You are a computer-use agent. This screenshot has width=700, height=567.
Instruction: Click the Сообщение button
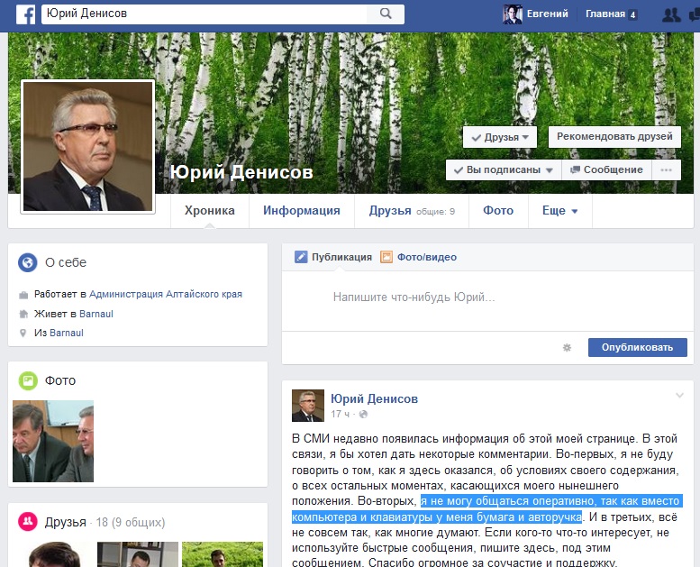coord(605,169)
